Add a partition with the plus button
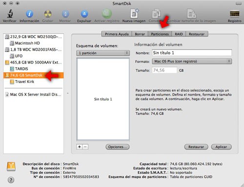The width and height of the screenshot is (244, 187). [80, 147]
